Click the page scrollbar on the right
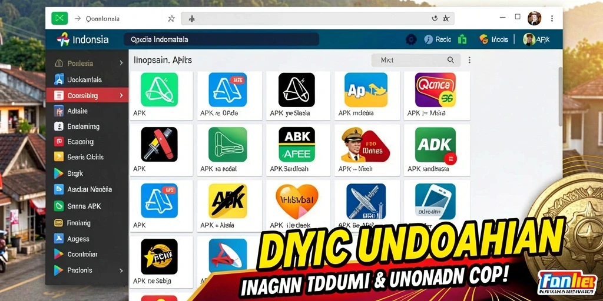Viewport: 603px width, 301px height. (561, 96)
